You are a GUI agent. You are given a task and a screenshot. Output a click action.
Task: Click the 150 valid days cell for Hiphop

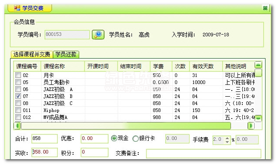click(196, 110)
